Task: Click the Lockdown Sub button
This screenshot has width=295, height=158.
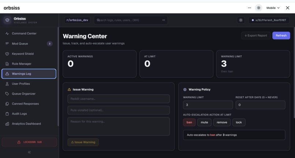Action: [29, 142]
